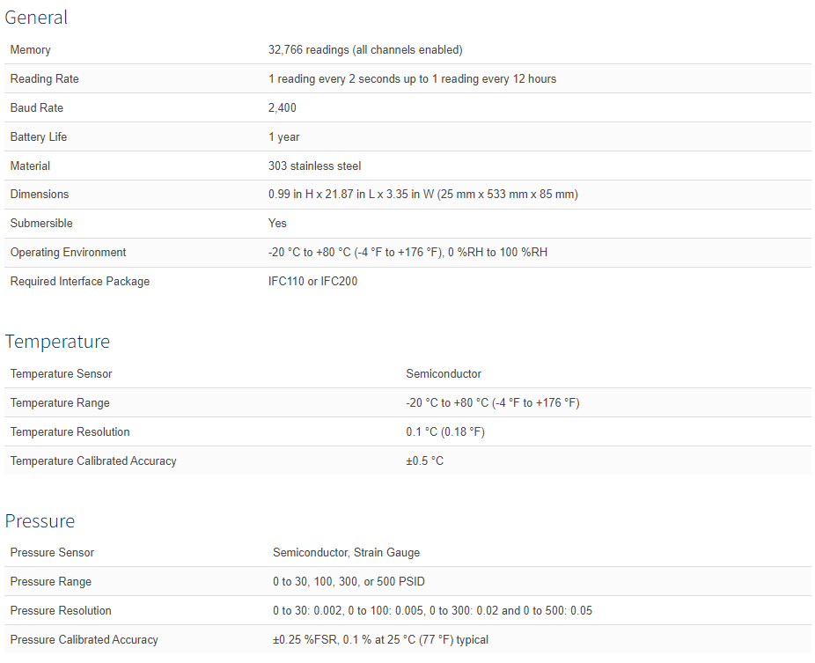Viewport: 815px width, 663px height.
Task: Select the Semiconductor, Strain Gauge sensor text
Action: 346,553
